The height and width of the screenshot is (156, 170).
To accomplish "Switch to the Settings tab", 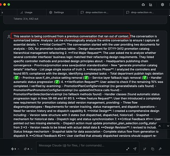I will (x=57, y=12).
